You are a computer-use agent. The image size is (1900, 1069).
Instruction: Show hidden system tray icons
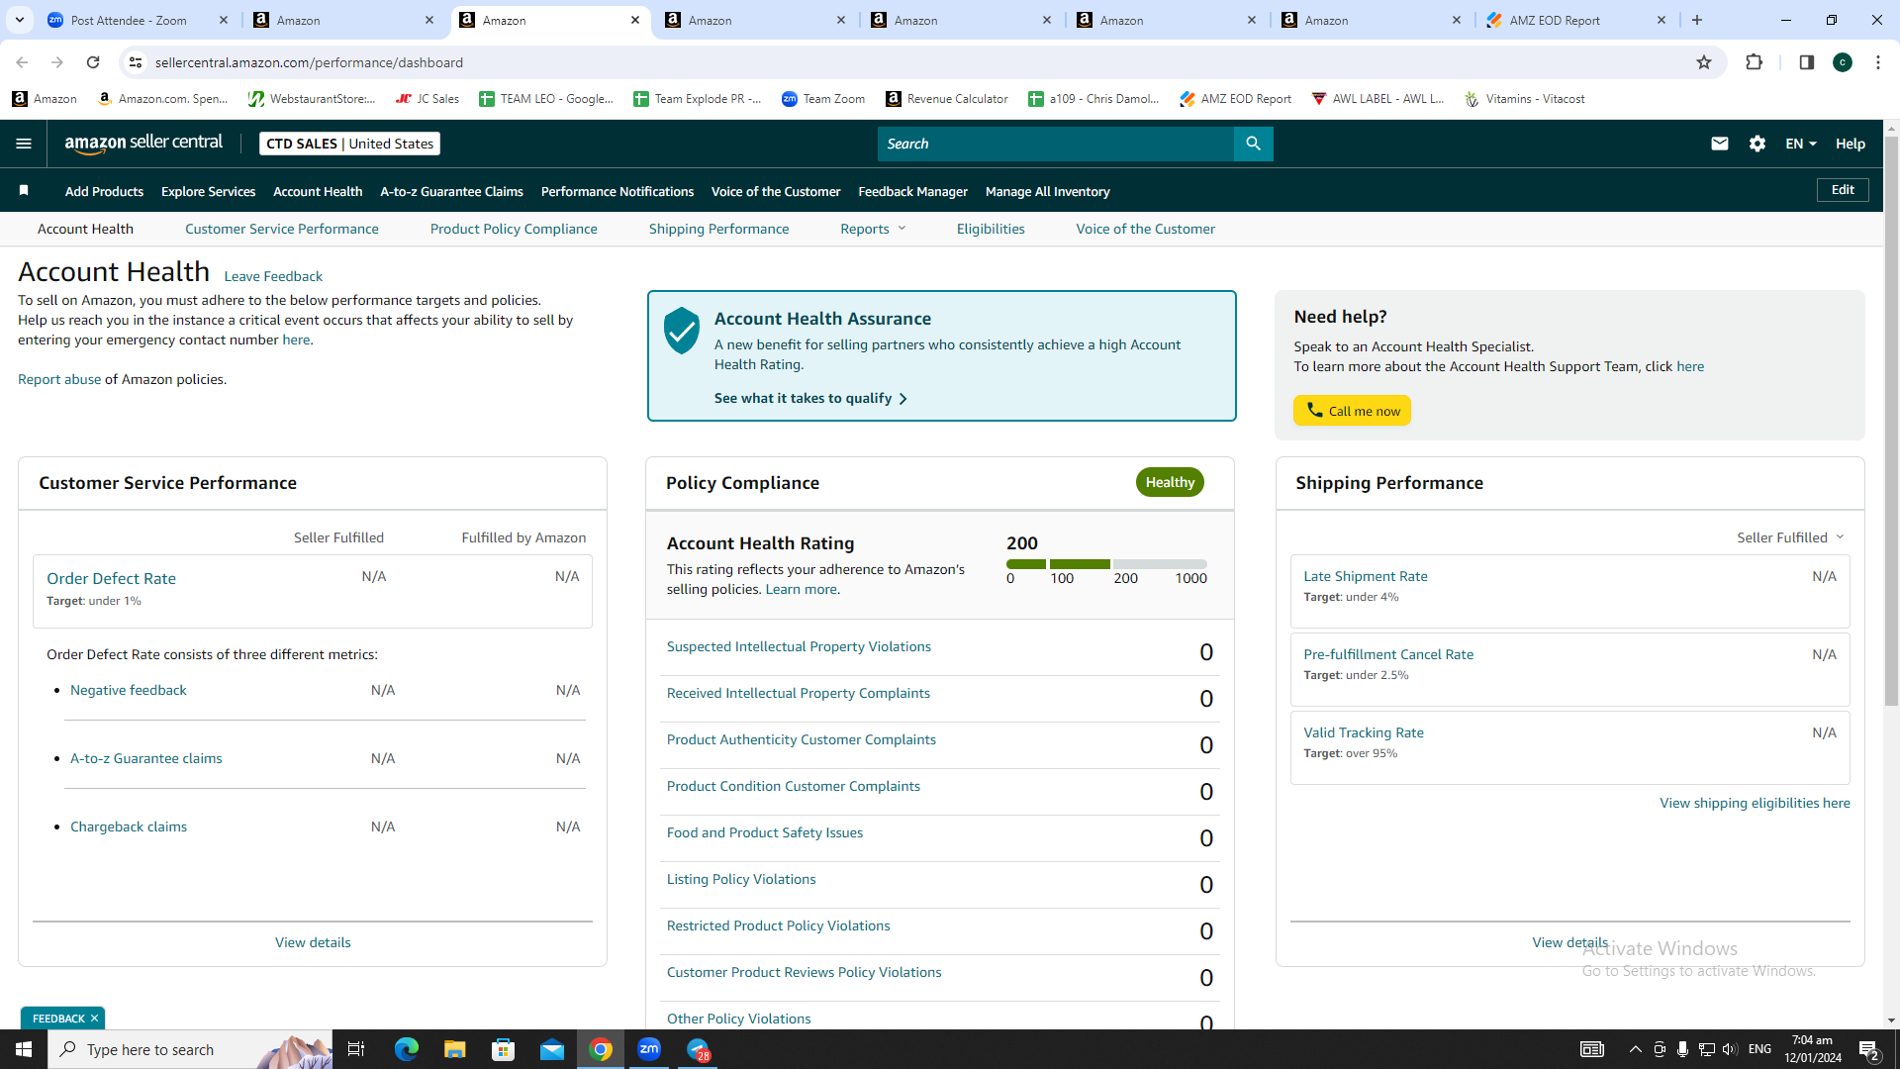[x=1635, y=1049]
